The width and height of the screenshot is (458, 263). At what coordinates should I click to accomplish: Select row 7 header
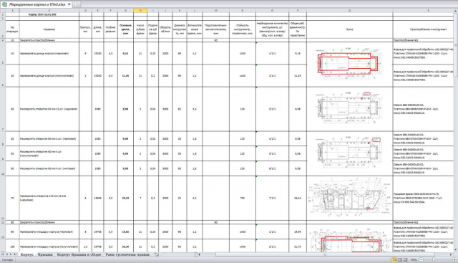(x=3, y=109)
